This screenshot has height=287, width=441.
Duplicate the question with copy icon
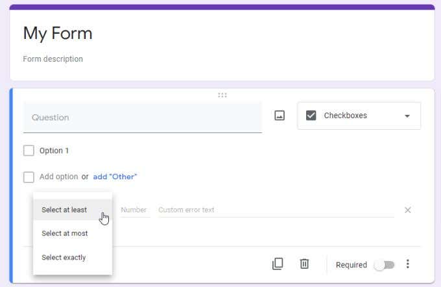pyautogui.click(x=278, y=264)
